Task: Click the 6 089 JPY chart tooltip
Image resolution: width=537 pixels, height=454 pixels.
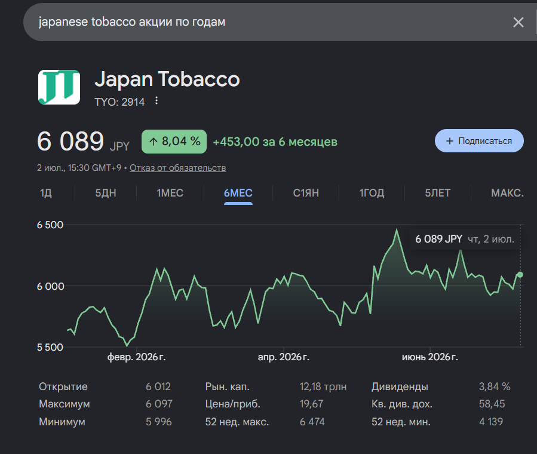Action: 465,239
